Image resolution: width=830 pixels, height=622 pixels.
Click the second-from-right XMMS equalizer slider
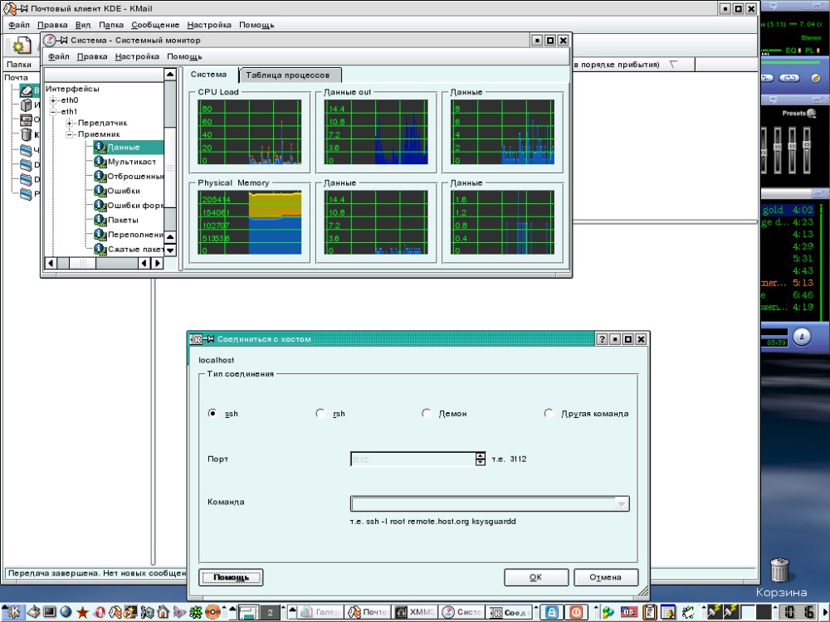pyautogui.click(x=793, y=148)
